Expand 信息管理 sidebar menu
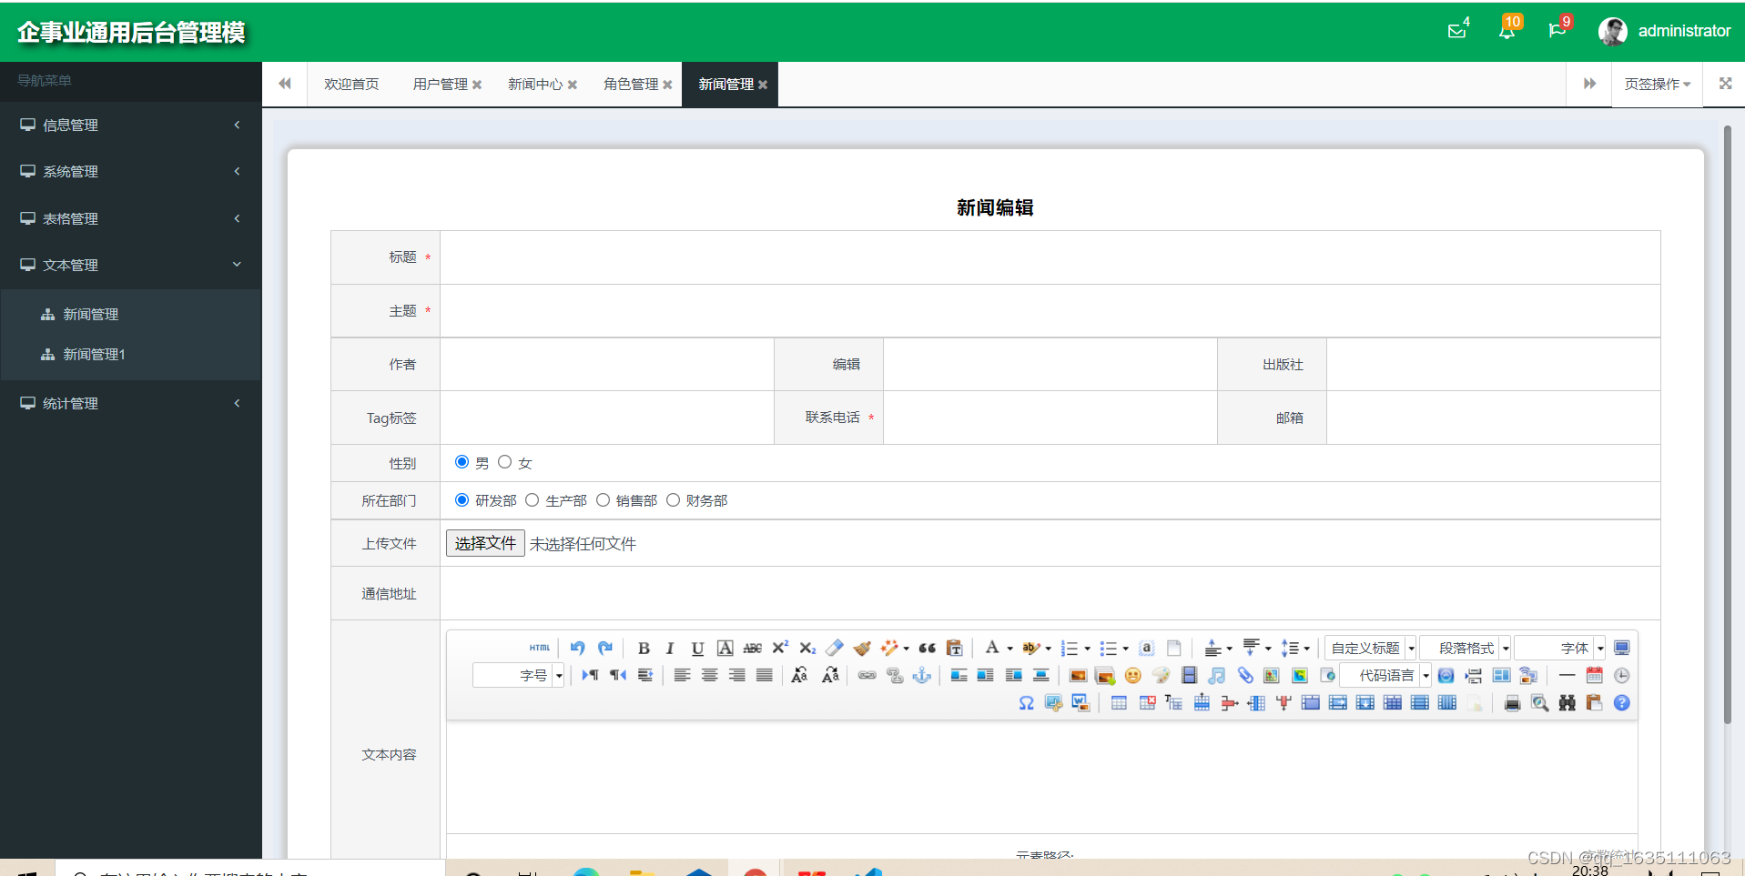The height and width of the screenshot is (876, 1745). coord(131,125)
